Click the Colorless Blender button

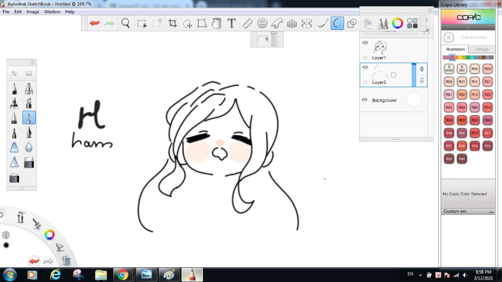(449, 37)
